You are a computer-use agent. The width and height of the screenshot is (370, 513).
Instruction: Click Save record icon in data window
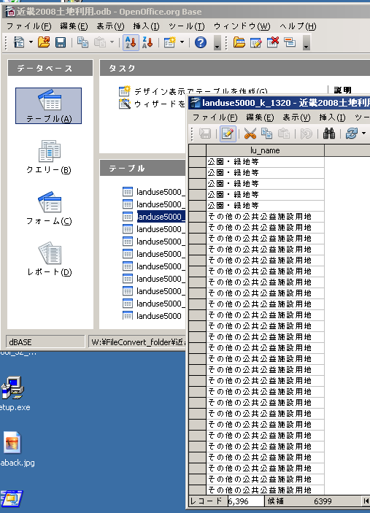tap(205, 134)
